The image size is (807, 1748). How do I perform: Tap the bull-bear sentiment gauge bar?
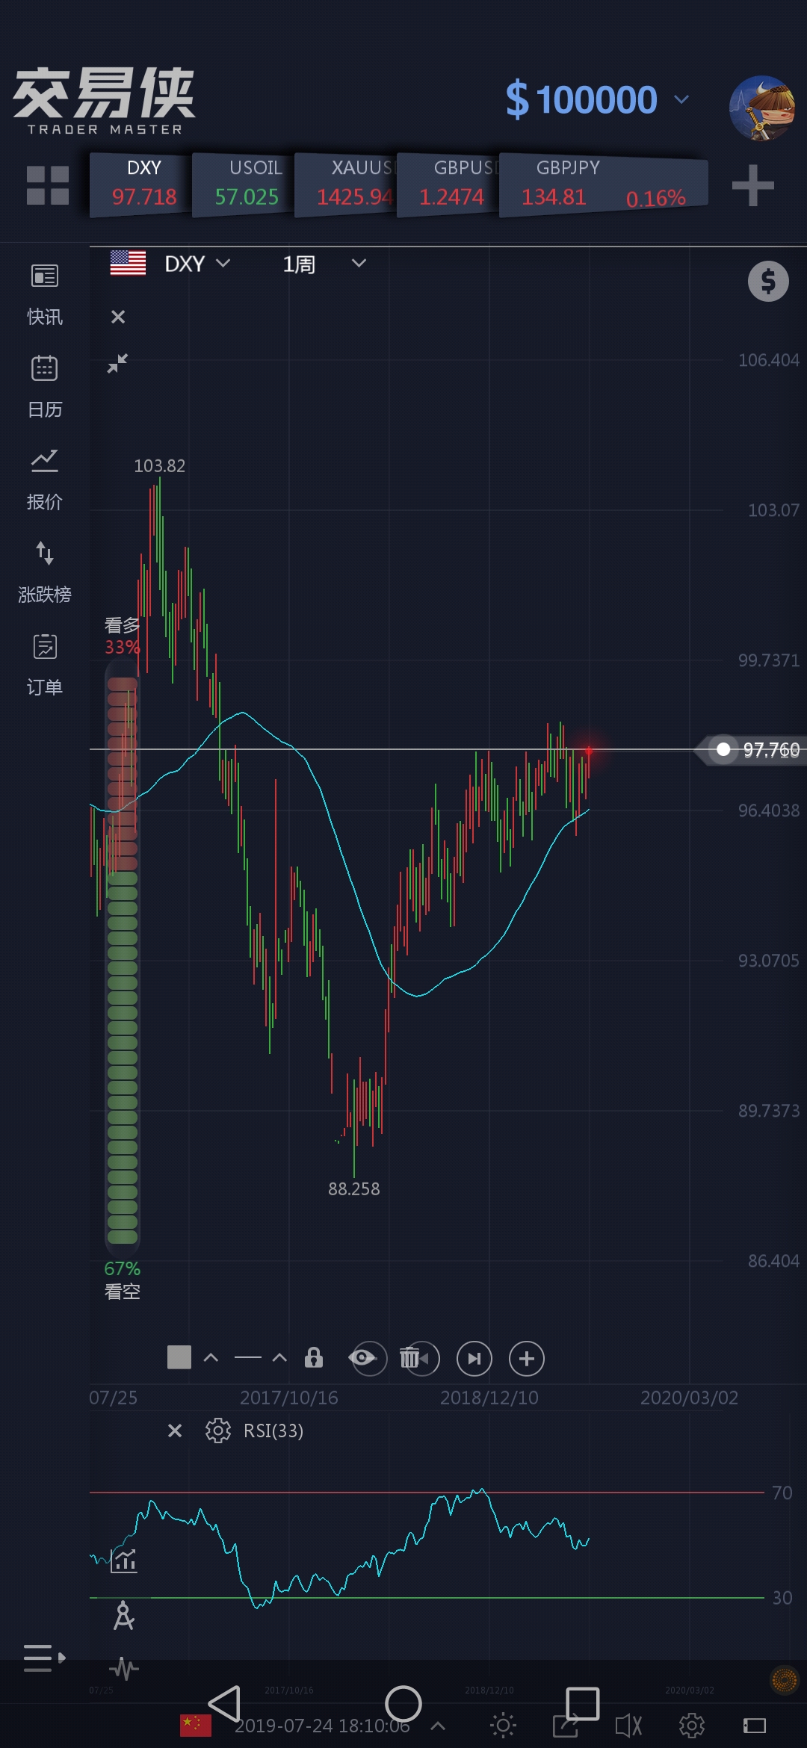click(123, 960)
